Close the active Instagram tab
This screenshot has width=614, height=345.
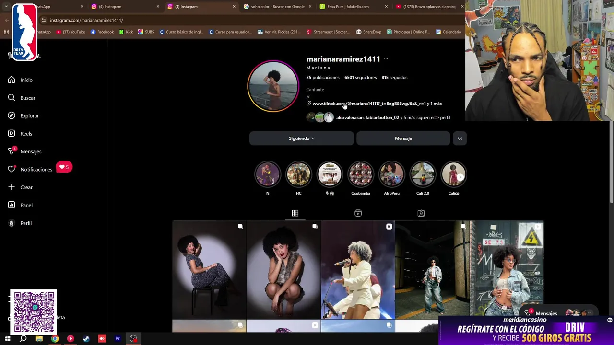[x=234, y=7]
